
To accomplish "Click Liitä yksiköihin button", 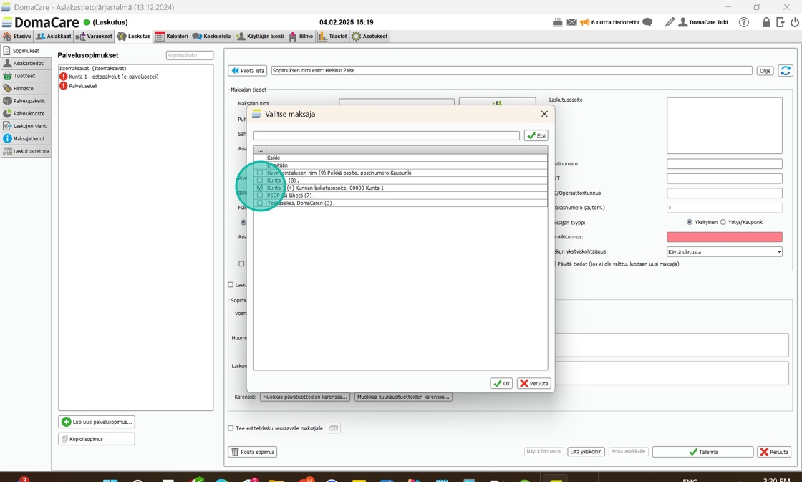I will (586, 452).
